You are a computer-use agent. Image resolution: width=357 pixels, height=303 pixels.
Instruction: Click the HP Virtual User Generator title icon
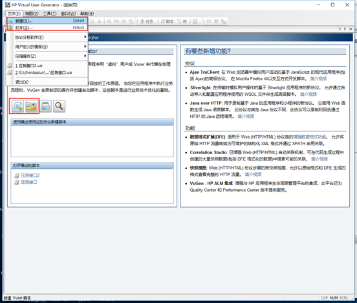pyautogui.click(x=8, y=5)
